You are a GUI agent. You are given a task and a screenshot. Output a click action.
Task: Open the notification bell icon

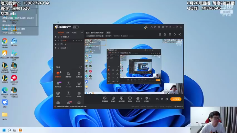point(174,34)
